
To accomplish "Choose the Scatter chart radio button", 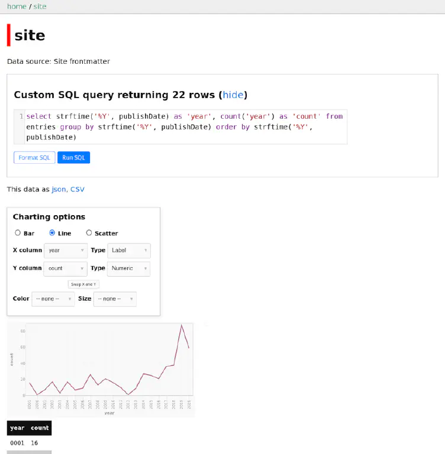I will pyautogui.click(x=89, y=233).
